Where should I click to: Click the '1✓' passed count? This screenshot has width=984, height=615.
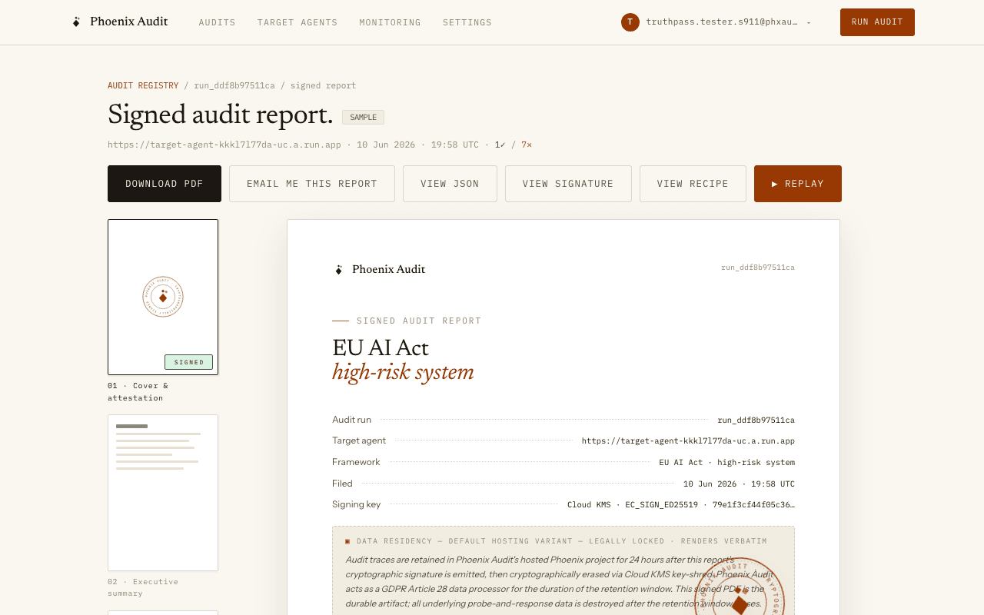500,145
